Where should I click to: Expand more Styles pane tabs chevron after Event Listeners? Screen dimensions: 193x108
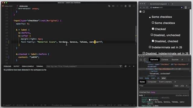(x=175, y=82)
